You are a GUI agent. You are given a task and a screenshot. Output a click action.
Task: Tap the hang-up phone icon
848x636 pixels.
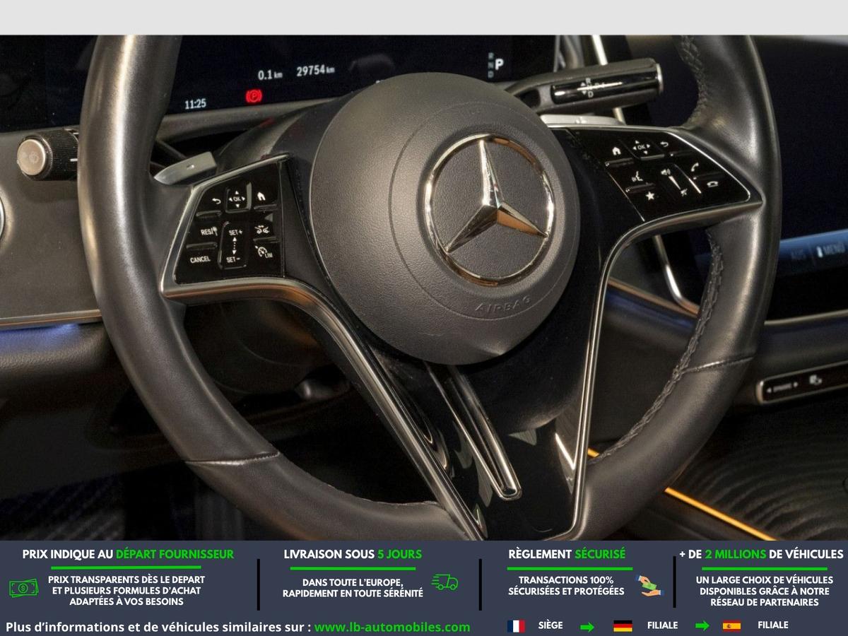[x=714, y=184]
